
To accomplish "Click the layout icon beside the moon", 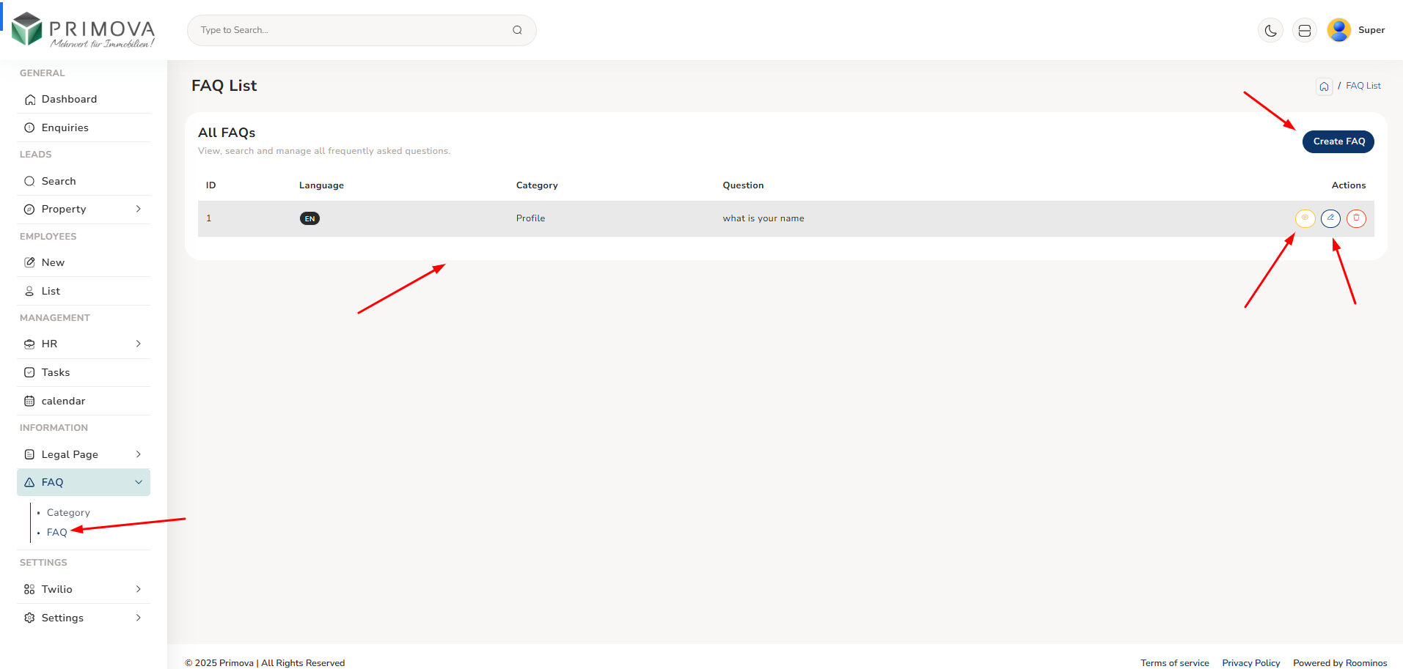I will tap(1304, 31).
